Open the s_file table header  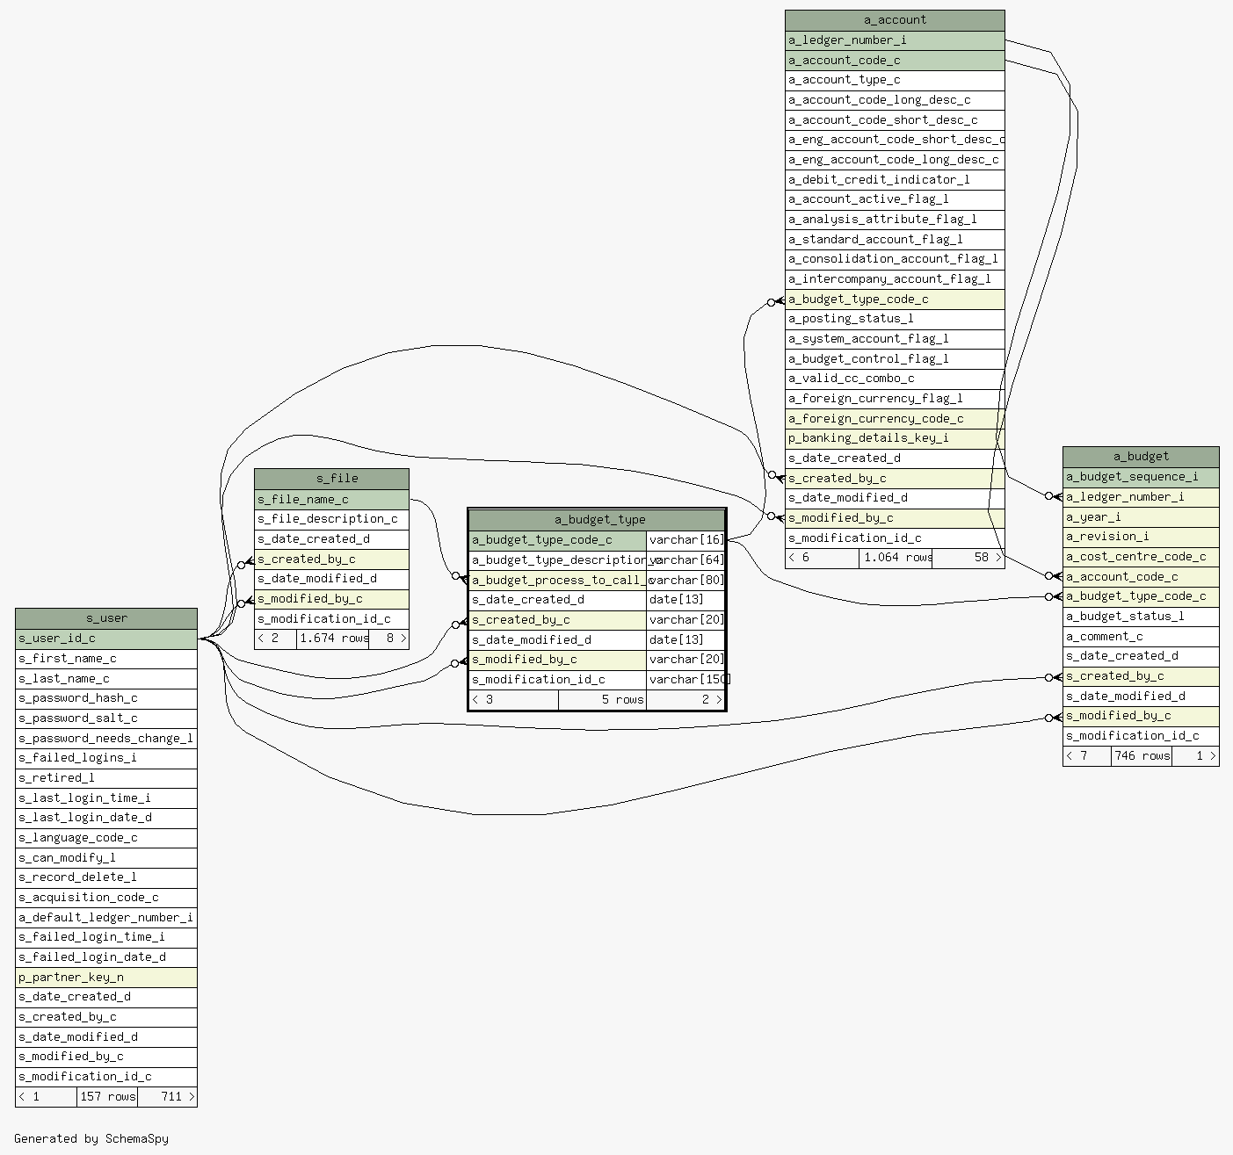click(x=332, y=479)
